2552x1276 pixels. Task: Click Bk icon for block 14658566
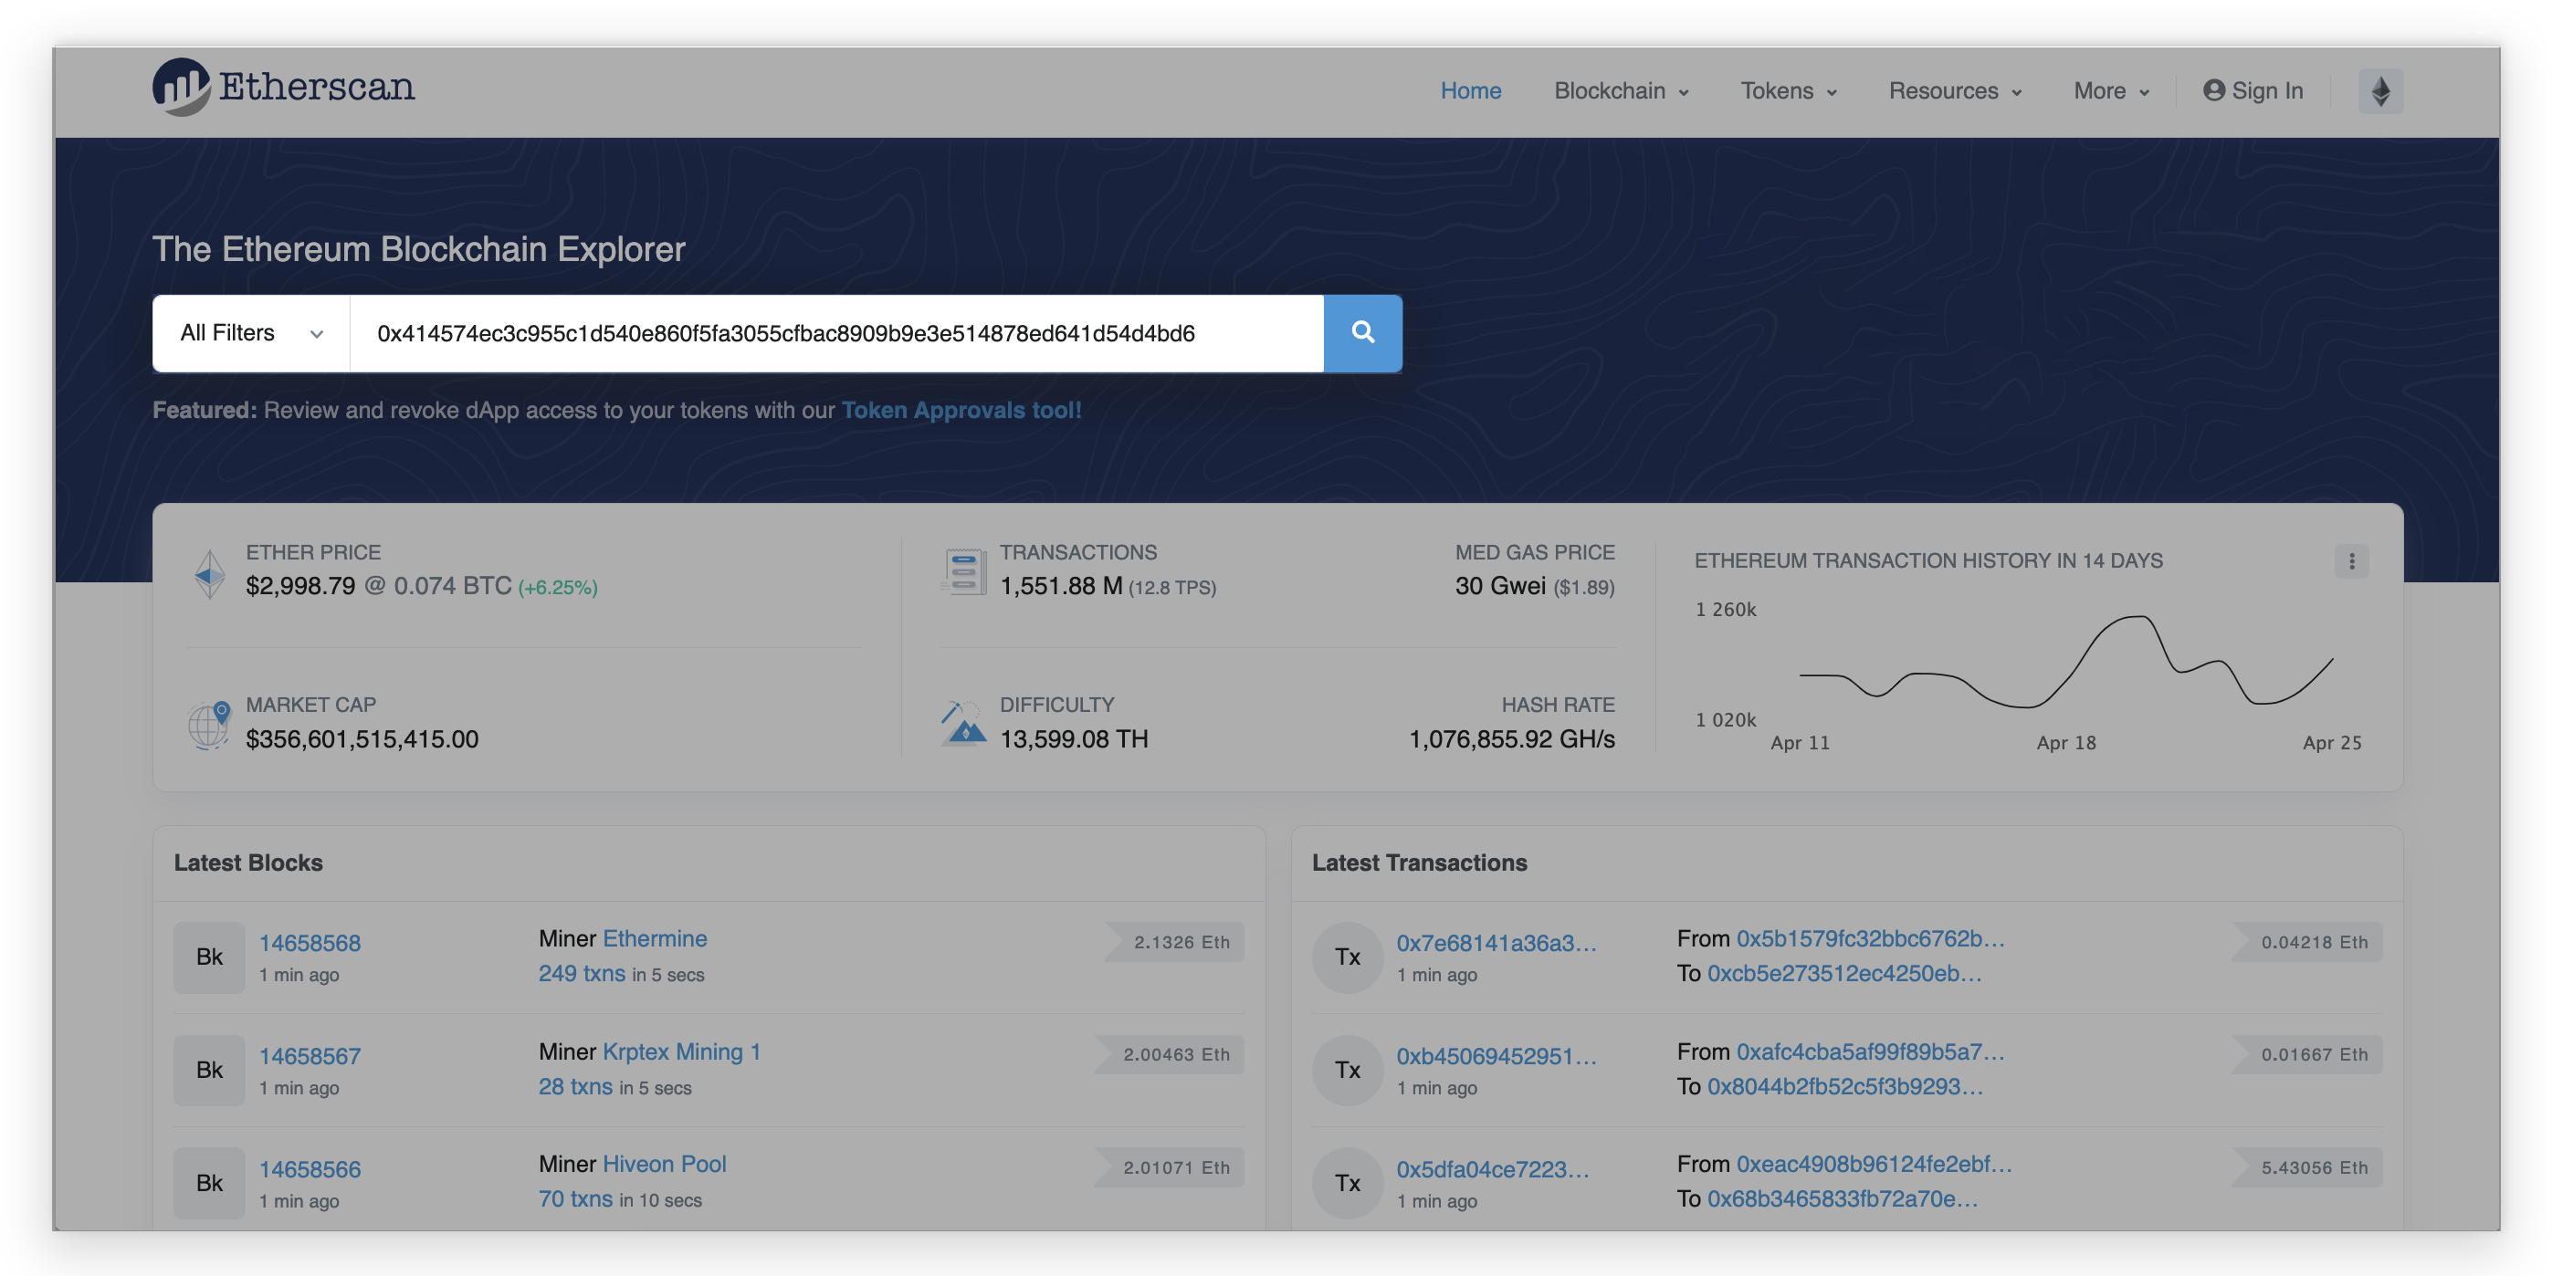(209, 1183)
